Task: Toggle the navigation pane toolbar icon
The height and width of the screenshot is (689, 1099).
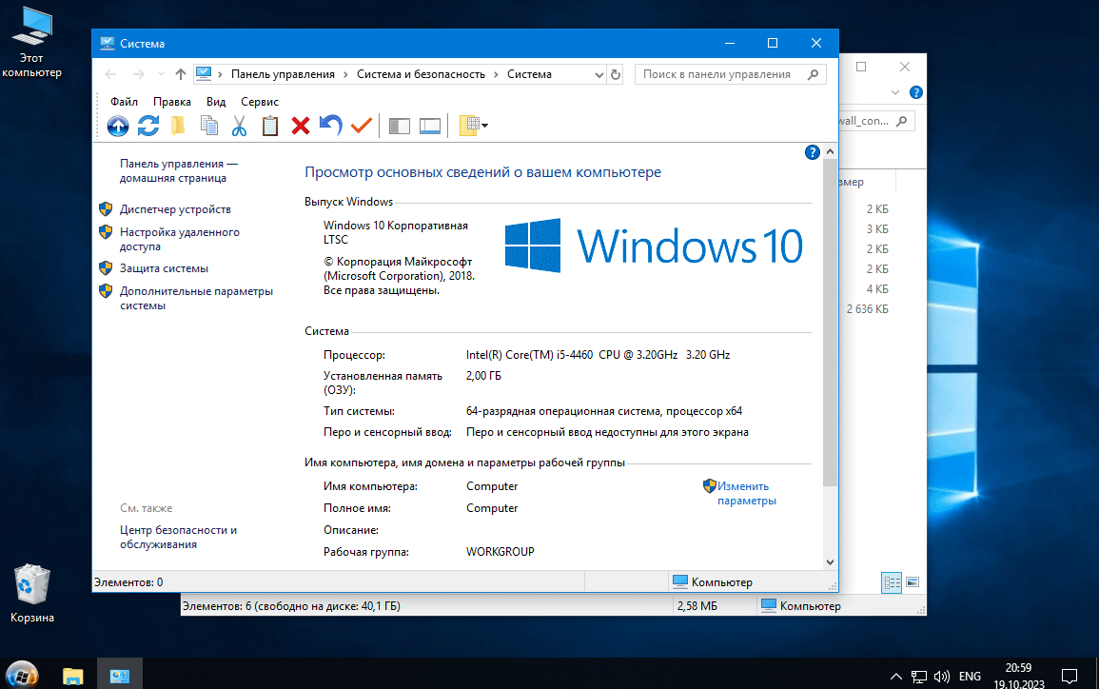Action: (400, 127)
